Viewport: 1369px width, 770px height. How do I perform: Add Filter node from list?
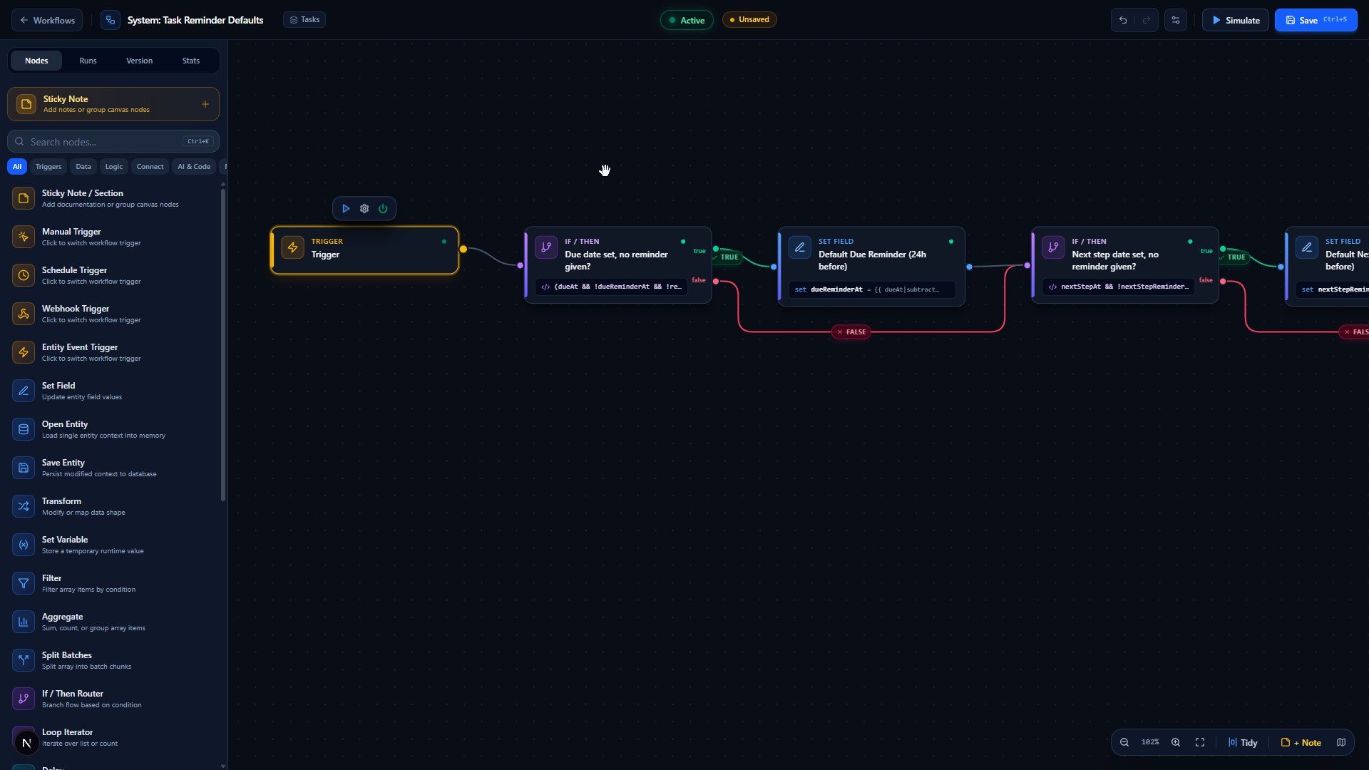pos(113,583)
